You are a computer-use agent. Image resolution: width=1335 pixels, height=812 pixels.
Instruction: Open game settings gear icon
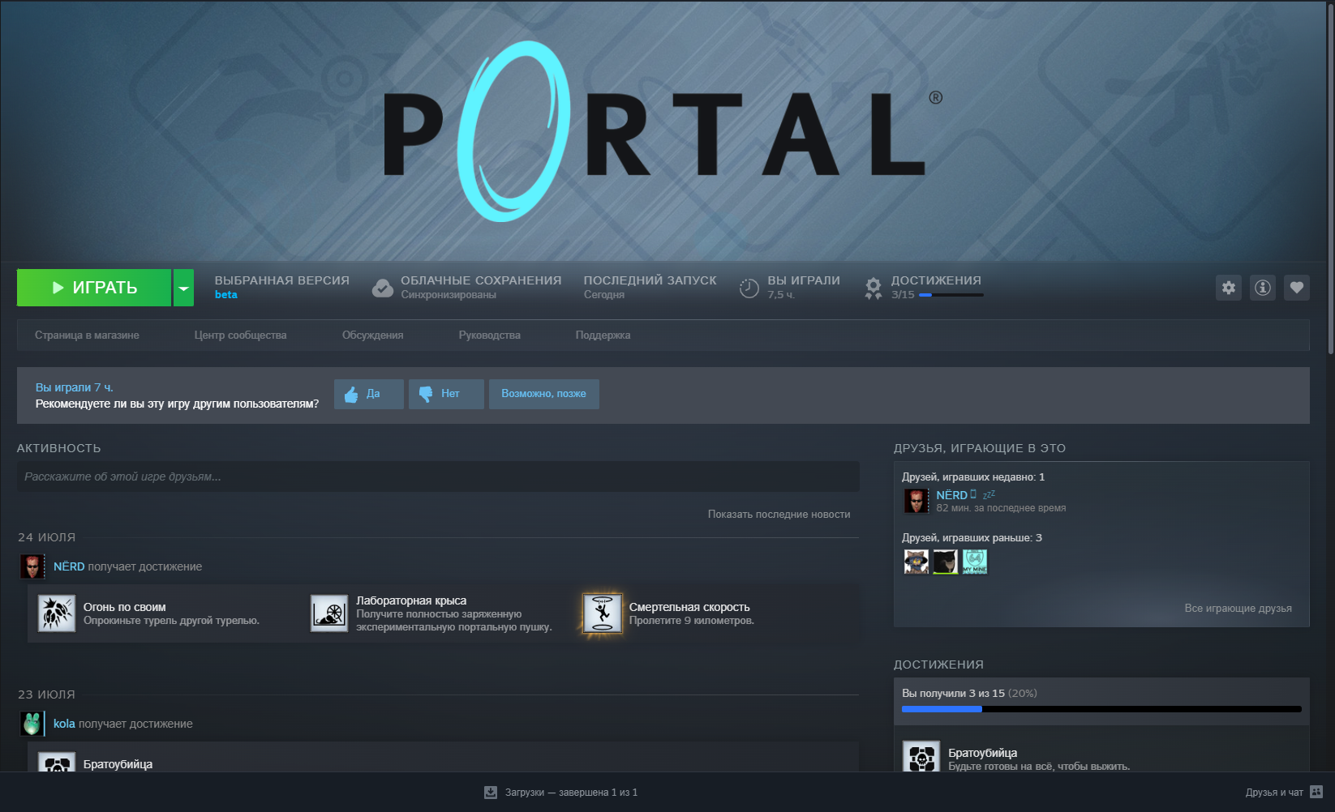tap(1229, 288)
